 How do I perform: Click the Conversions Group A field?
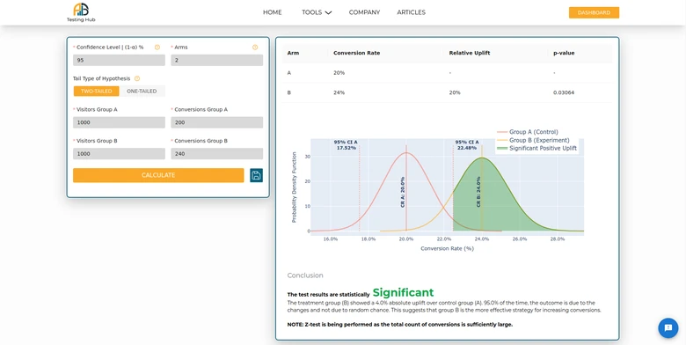[x=217, y=122]
